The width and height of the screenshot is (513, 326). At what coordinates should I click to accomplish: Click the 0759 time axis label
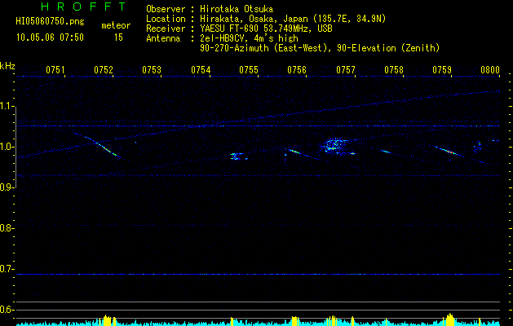(x=442, y=69)
